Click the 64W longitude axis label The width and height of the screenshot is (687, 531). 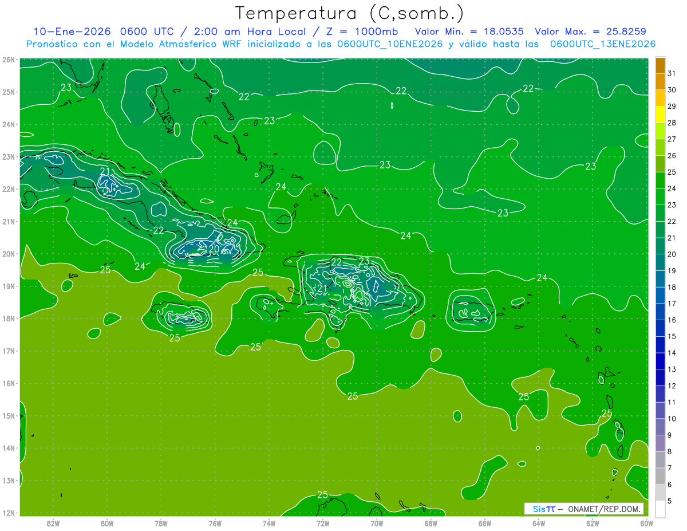pos(539,523)
